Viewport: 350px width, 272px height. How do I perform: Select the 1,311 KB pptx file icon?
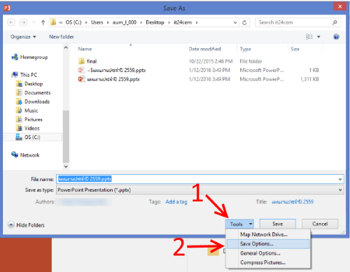[x=81, y=79]
